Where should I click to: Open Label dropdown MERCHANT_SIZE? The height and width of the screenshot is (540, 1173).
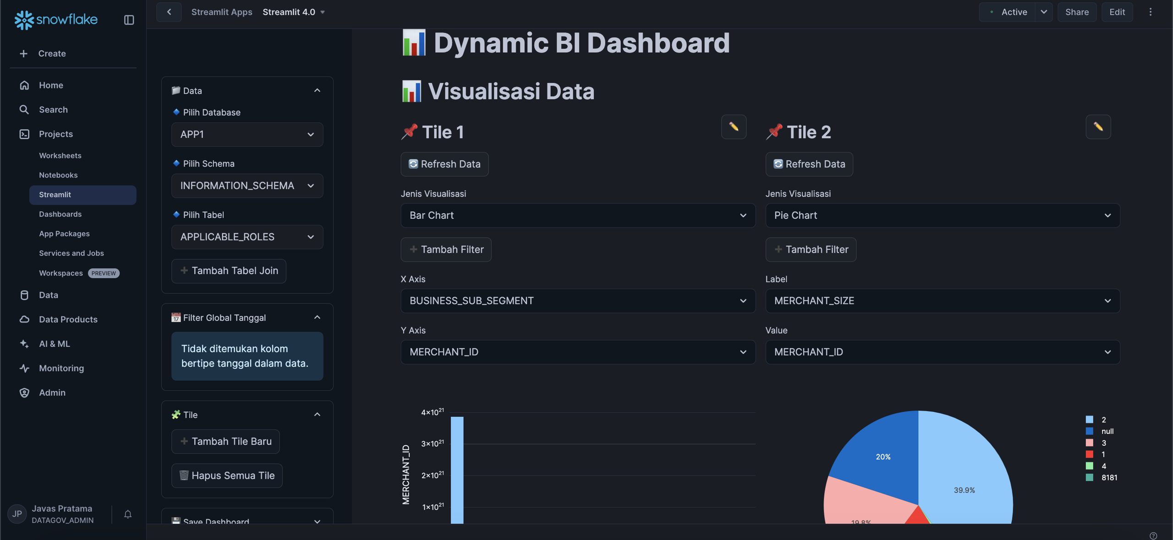943,301
